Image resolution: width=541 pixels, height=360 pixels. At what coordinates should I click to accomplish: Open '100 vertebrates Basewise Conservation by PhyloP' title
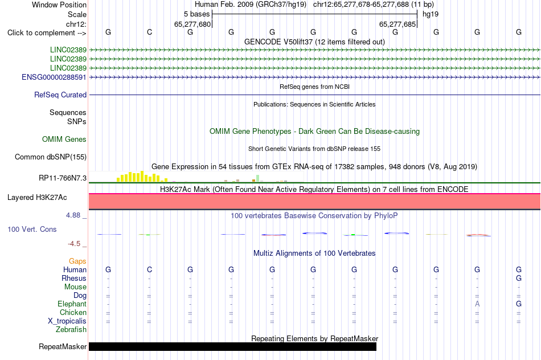click(314, 216)
